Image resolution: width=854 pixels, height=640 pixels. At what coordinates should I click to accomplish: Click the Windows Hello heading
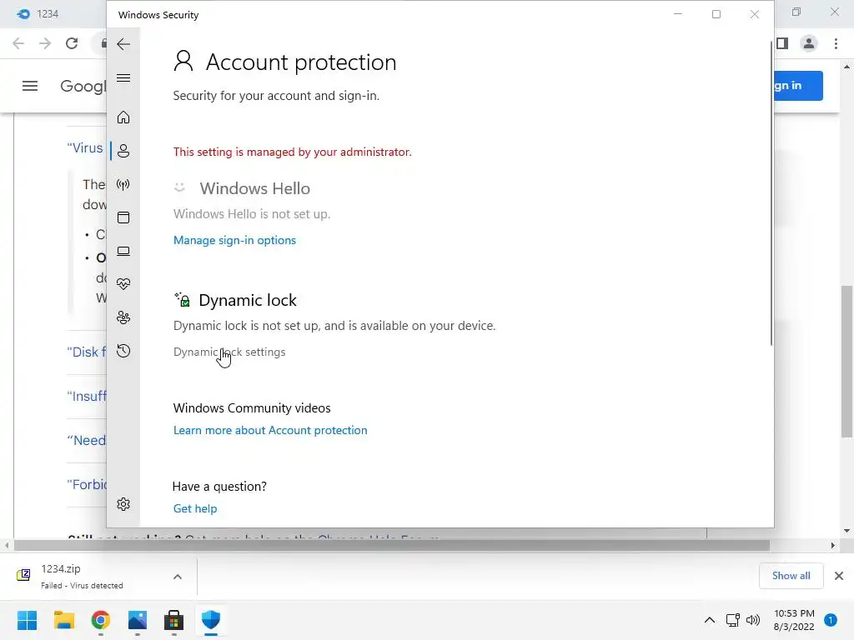point(255,188)
